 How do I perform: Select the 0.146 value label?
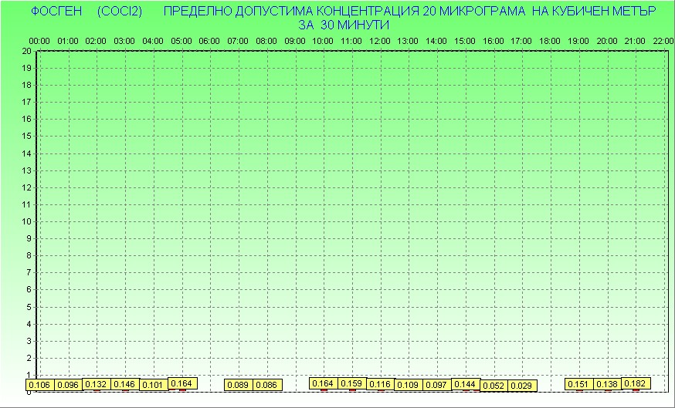pyautogui.click(x=125, y=384)
